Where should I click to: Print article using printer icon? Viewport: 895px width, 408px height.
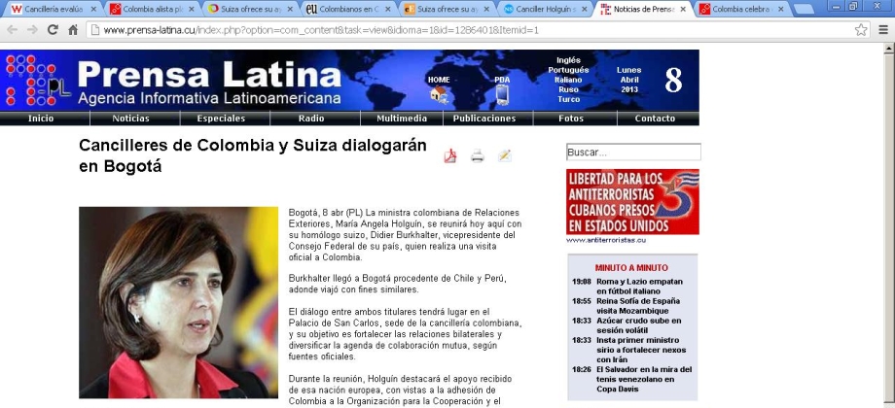[478, 155]
